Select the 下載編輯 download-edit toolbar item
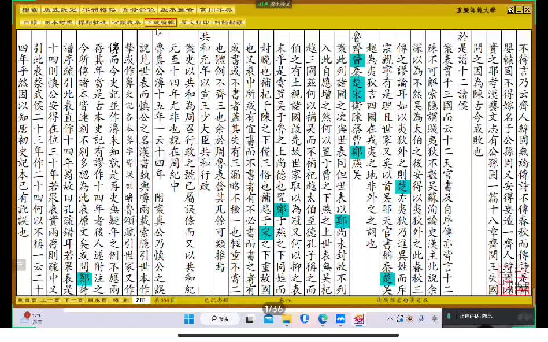The width and height of the screenshot is (548, 342). pyautogui.click(x=162, y=22)
